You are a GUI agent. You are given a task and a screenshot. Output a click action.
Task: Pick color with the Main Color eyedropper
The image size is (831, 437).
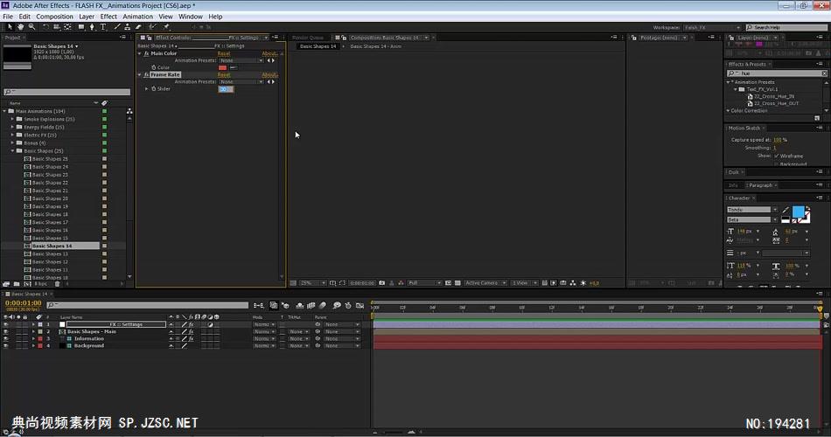[234, 67]
